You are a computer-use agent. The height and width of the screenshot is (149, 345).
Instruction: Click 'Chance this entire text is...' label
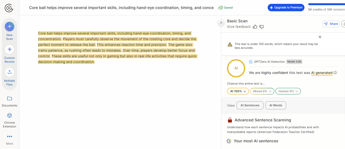(246, 84)
